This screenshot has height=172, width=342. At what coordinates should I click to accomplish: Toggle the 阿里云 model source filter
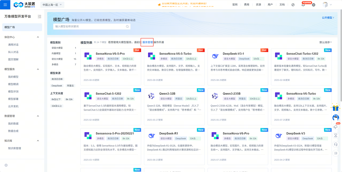point(71,86)
